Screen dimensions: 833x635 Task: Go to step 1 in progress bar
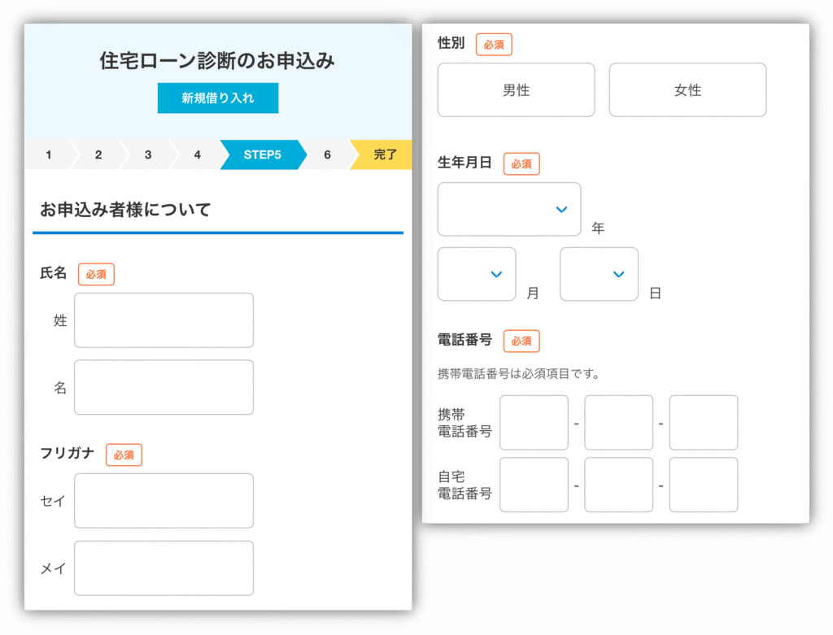tap(48, 154)
